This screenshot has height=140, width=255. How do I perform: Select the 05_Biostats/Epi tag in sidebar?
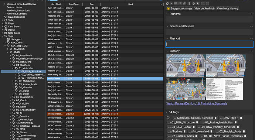[x=24, y=97]
